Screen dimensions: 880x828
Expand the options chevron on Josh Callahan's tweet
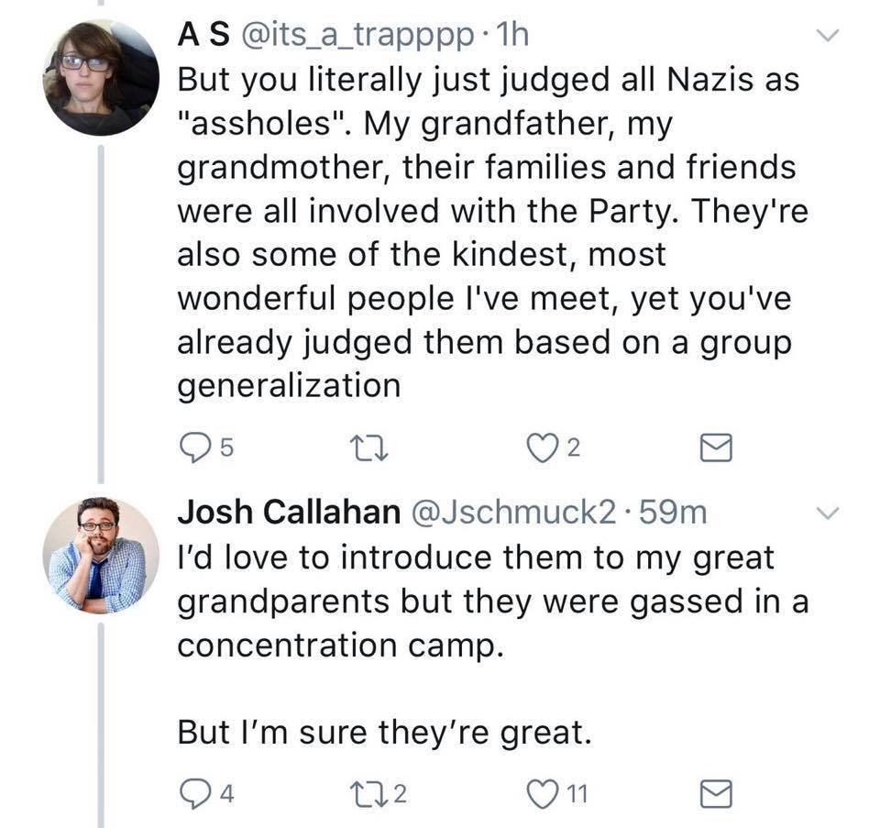pos(829,514)
